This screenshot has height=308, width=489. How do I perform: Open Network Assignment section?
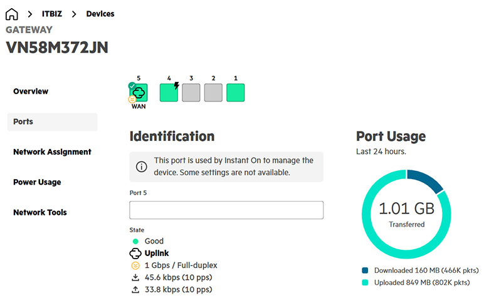click(x=52, y=152)
